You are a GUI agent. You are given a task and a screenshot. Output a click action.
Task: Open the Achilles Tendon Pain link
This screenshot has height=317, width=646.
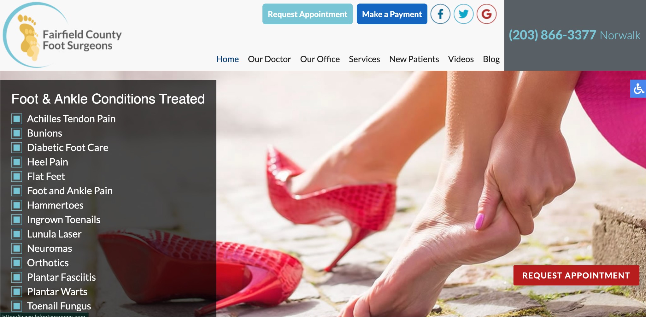coord(71,119)
